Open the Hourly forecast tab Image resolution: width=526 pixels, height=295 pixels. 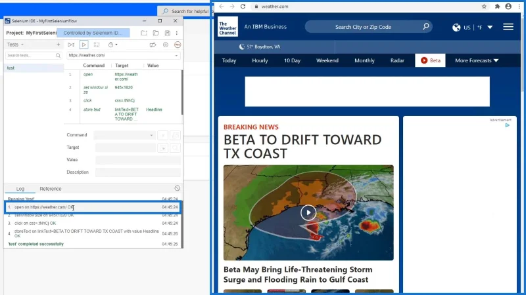click(x=260, y=60)
